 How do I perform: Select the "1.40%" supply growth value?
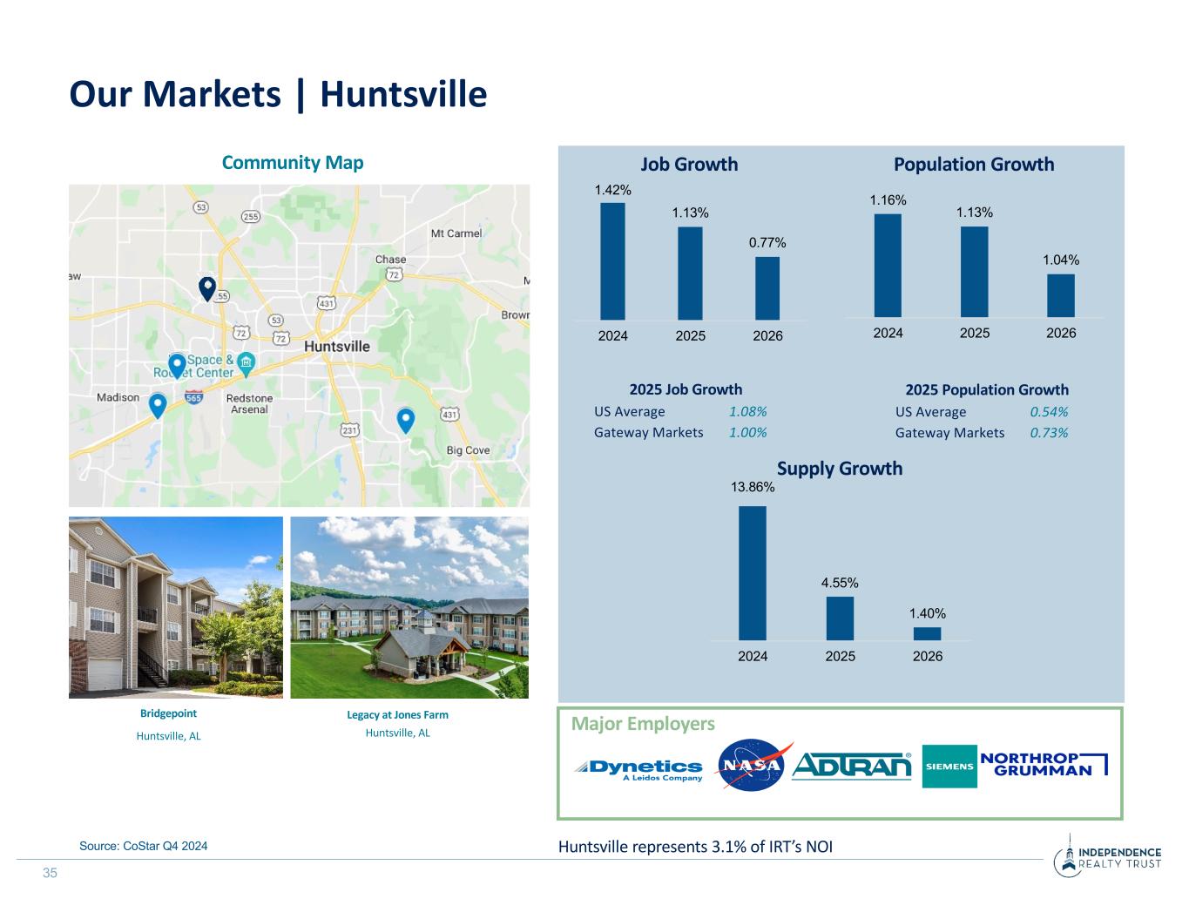click(x=928, y=613)
